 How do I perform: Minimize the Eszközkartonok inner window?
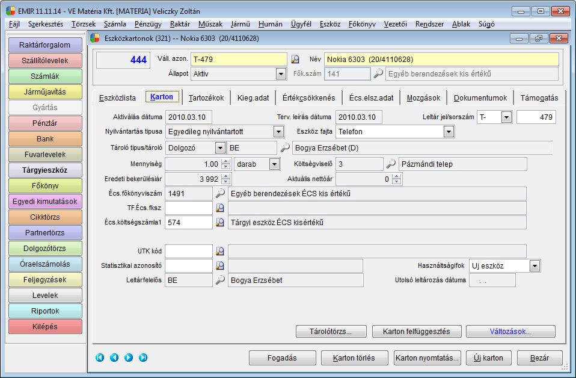519,39
